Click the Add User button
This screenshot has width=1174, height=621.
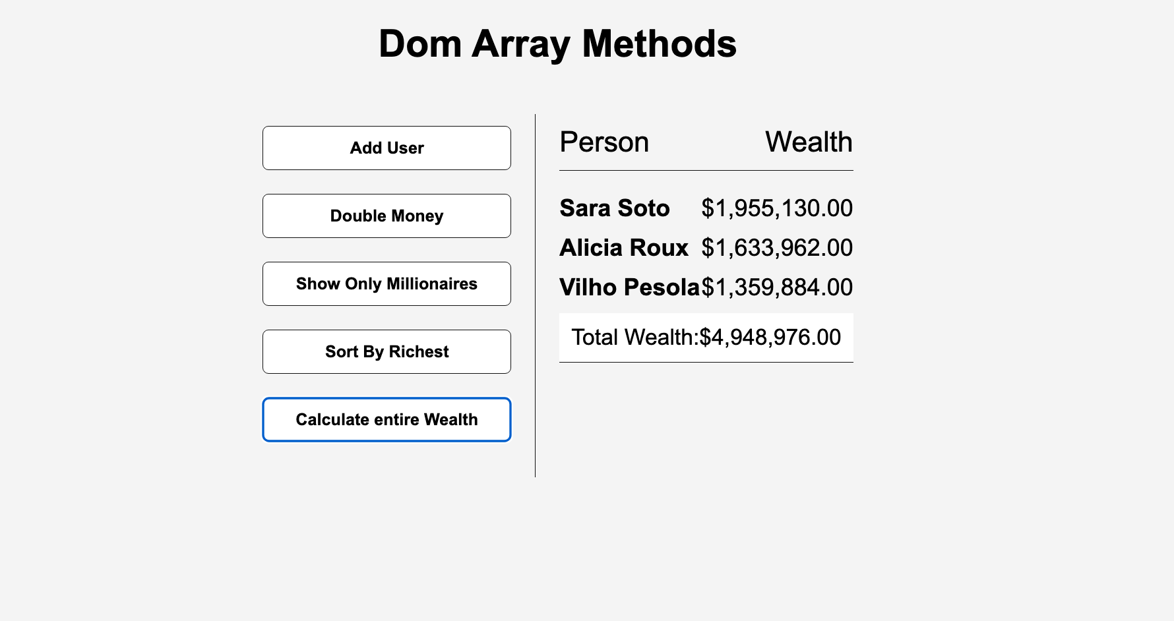(386, 148)
